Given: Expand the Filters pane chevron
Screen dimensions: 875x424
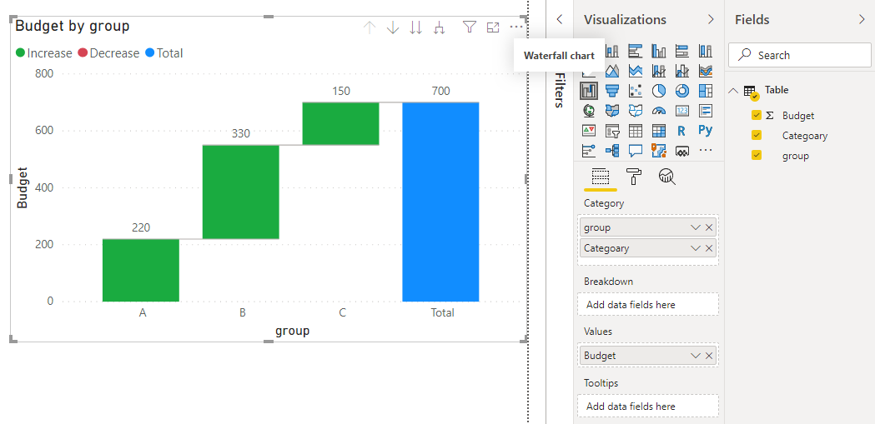Looking at the screenshot, I should point(560,19).
